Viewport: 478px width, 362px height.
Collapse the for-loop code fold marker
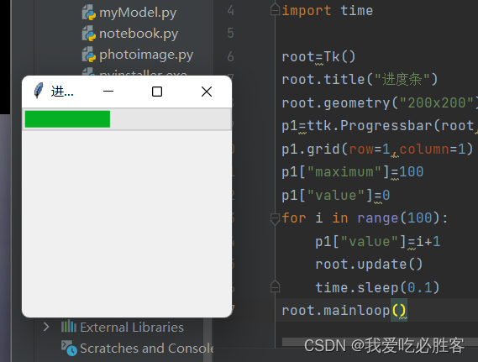(275, 218)
